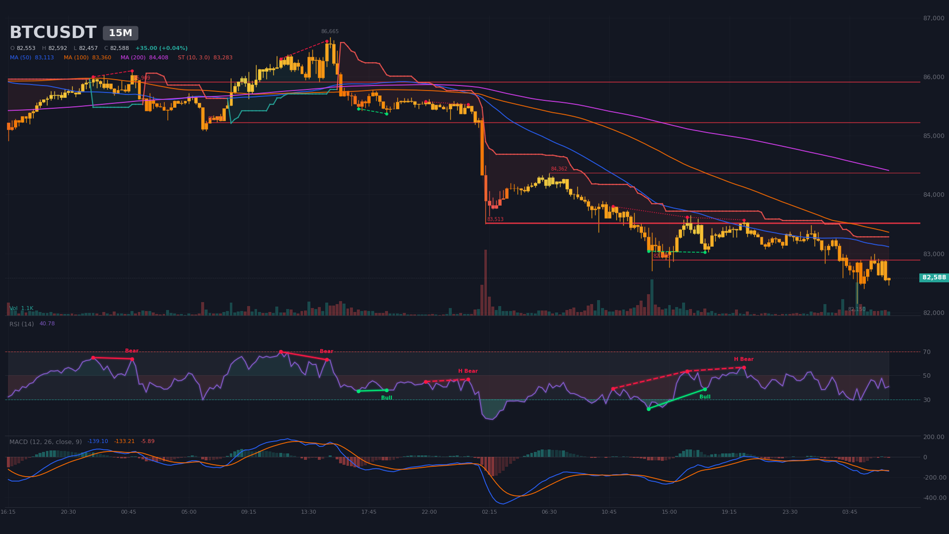
Task: Select the MA (50) 83,113 legend entry
Action: pyautogui.click(x=32, y=58)
